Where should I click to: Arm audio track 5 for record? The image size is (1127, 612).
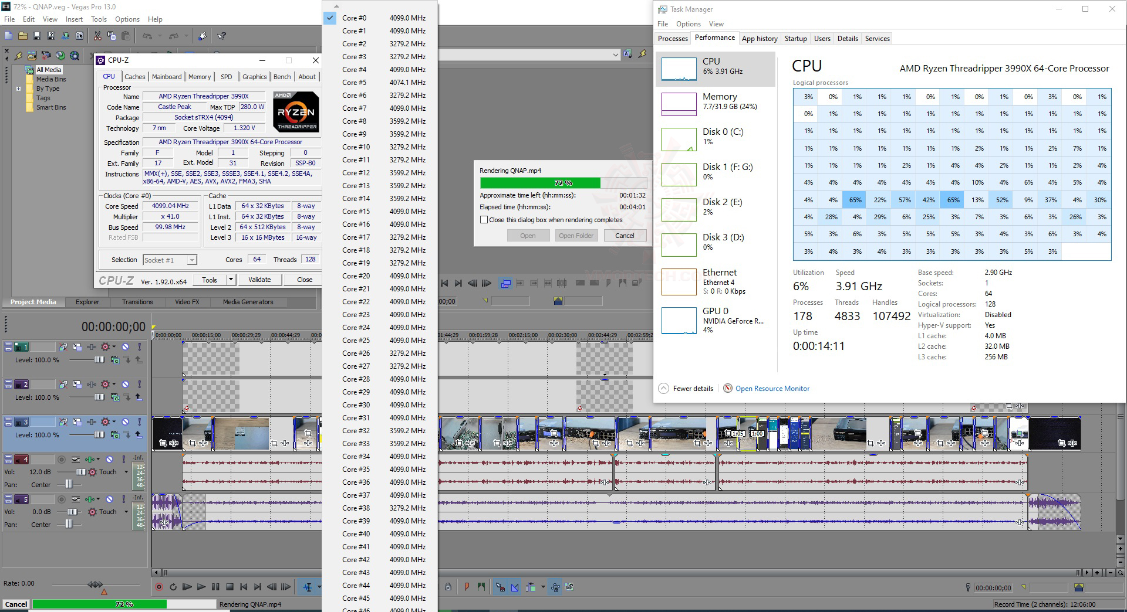tap(62, 499)
